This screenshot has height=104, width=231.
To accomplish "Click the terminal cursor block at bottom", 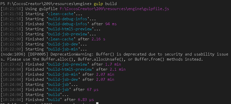I will [x=97, y=103].
